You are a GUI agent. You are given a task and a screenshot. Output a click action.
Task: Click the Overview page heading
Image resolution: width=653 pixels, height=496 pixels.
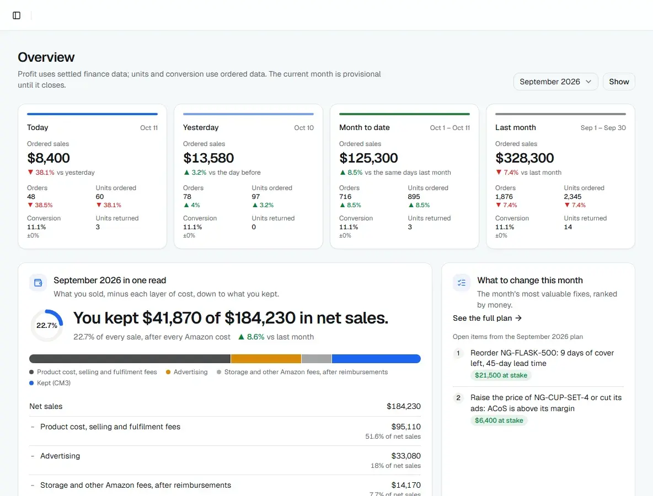[x=46, y=57]
